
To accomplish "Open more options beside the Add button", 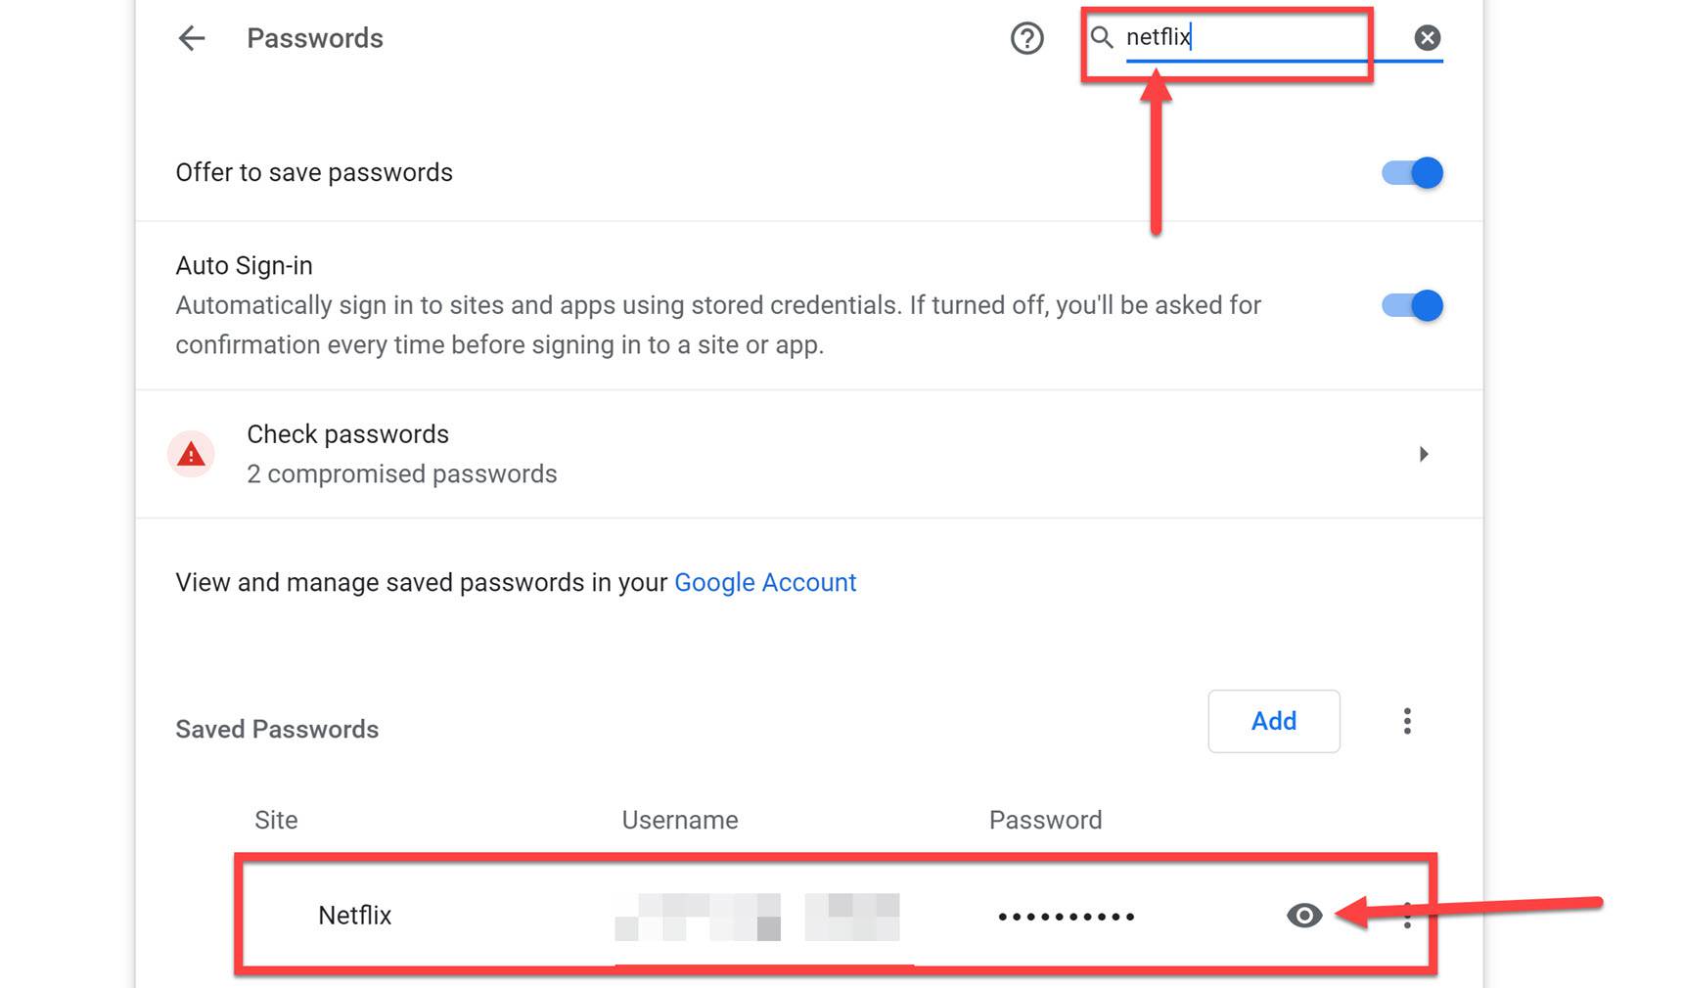I will [1407, 721].
